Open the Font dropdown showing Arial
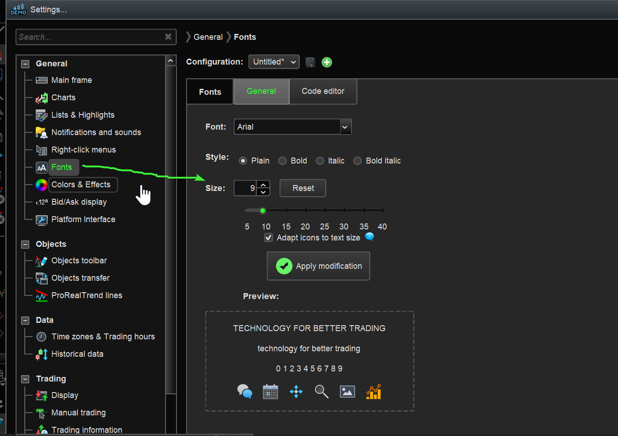This screenshot has width=618, height=436. click(x=292, y=127)
